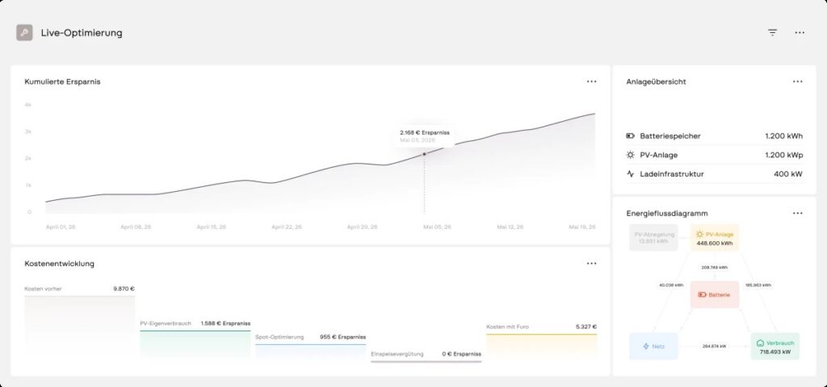
Task: Click the PV-Eigenverbrauch savings bar
Action: 195,344
